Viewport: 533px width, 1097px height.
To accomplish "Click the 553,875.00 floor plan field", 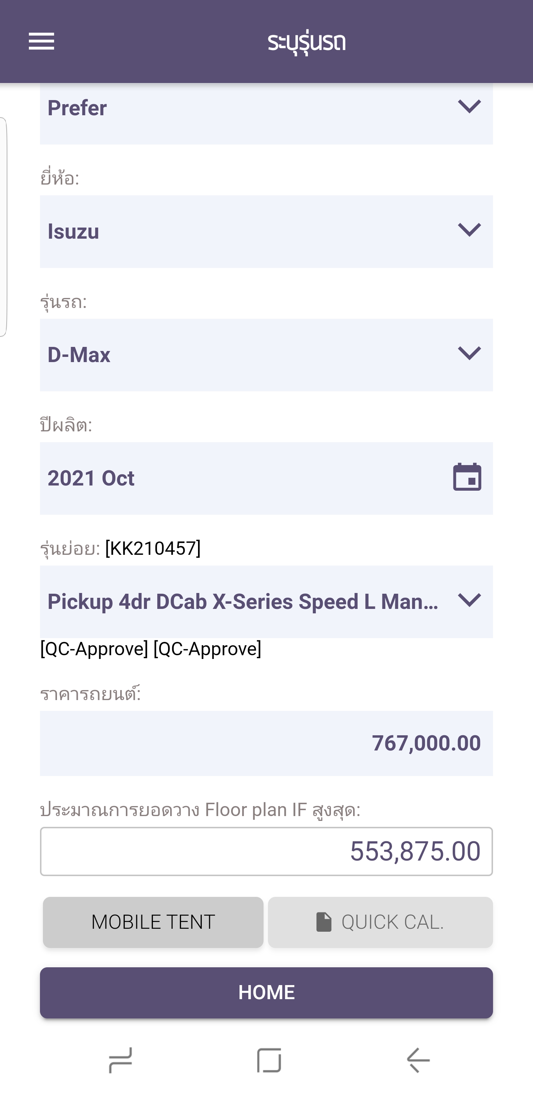I will pyautogui.click(x=266, y=851).
